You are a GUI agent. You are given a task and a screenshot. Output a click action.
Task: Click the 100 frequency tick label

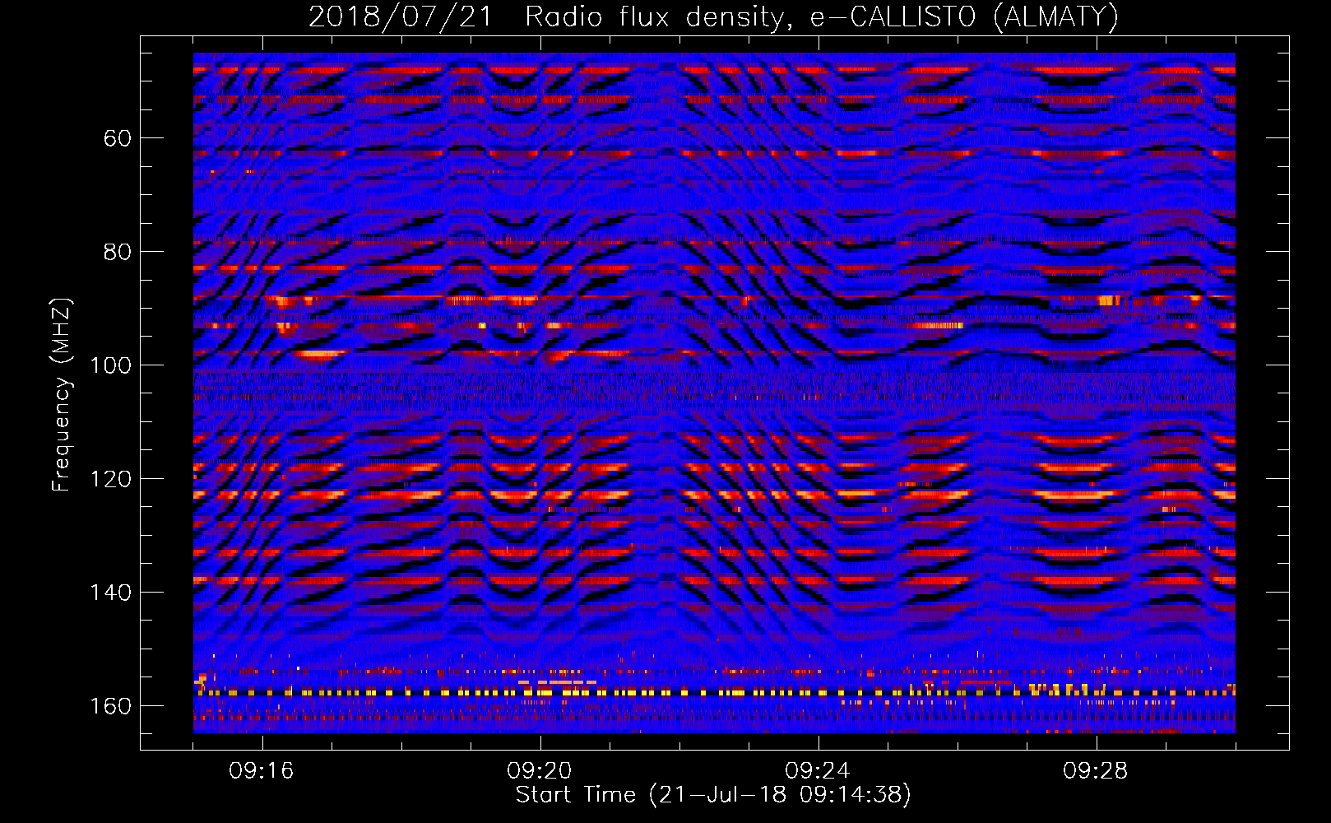111,365
